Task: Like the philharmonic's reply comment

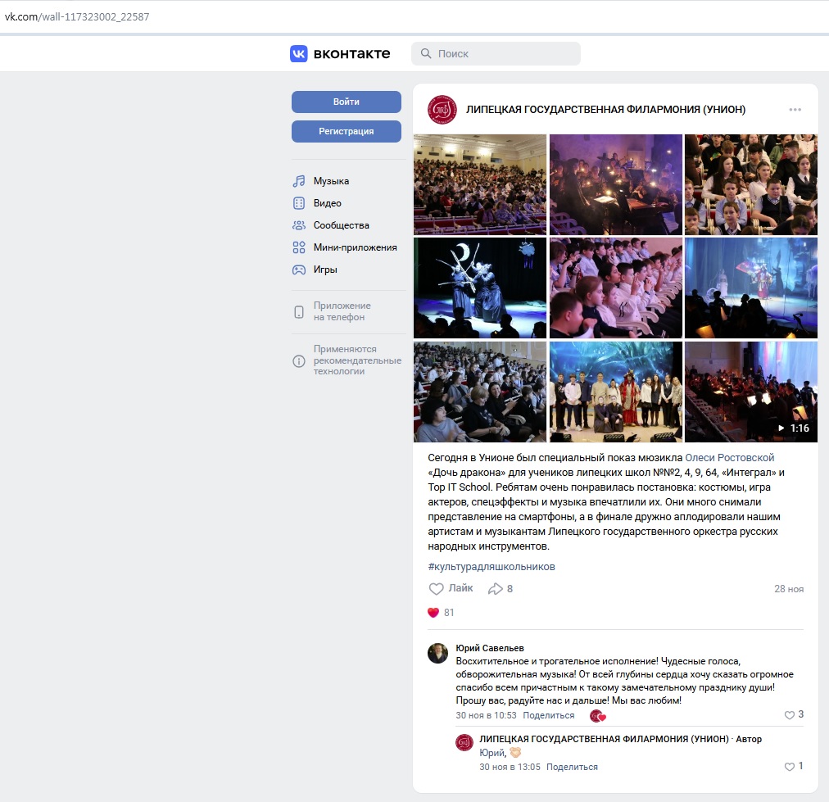Action: (790, 767)
